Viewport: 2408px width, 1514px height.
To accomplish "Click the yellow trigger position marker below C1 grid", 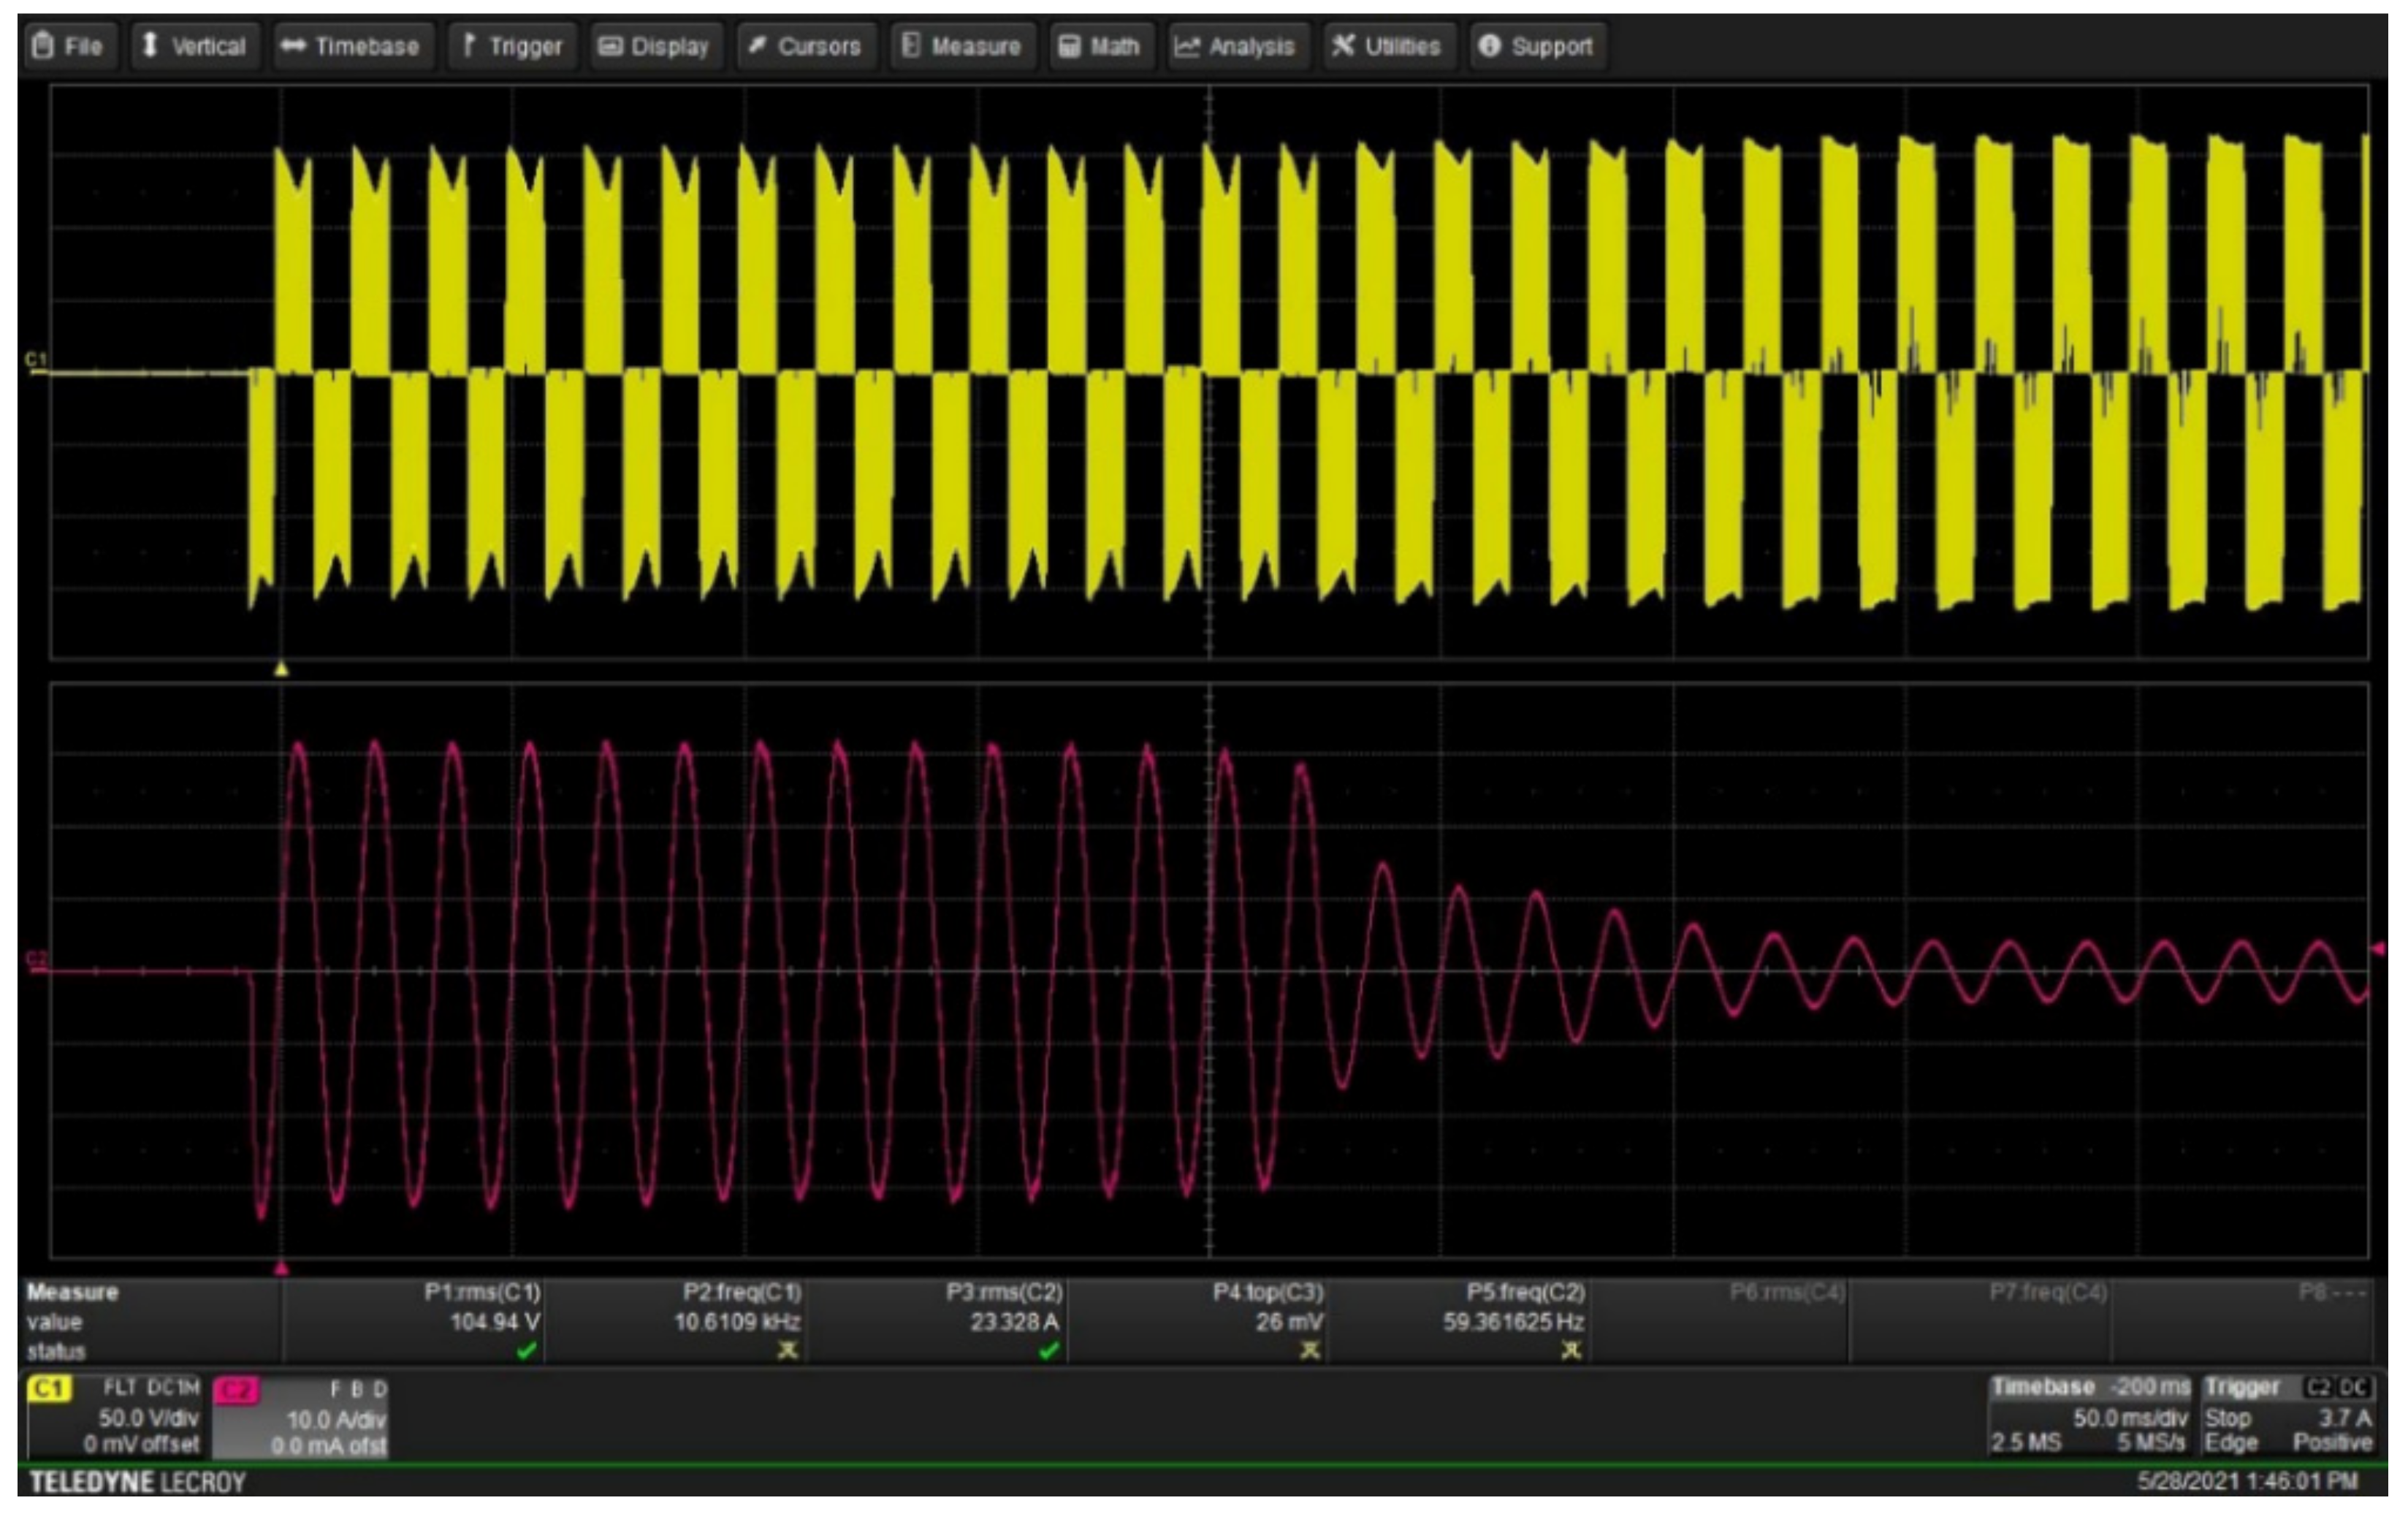I will 281,669.
